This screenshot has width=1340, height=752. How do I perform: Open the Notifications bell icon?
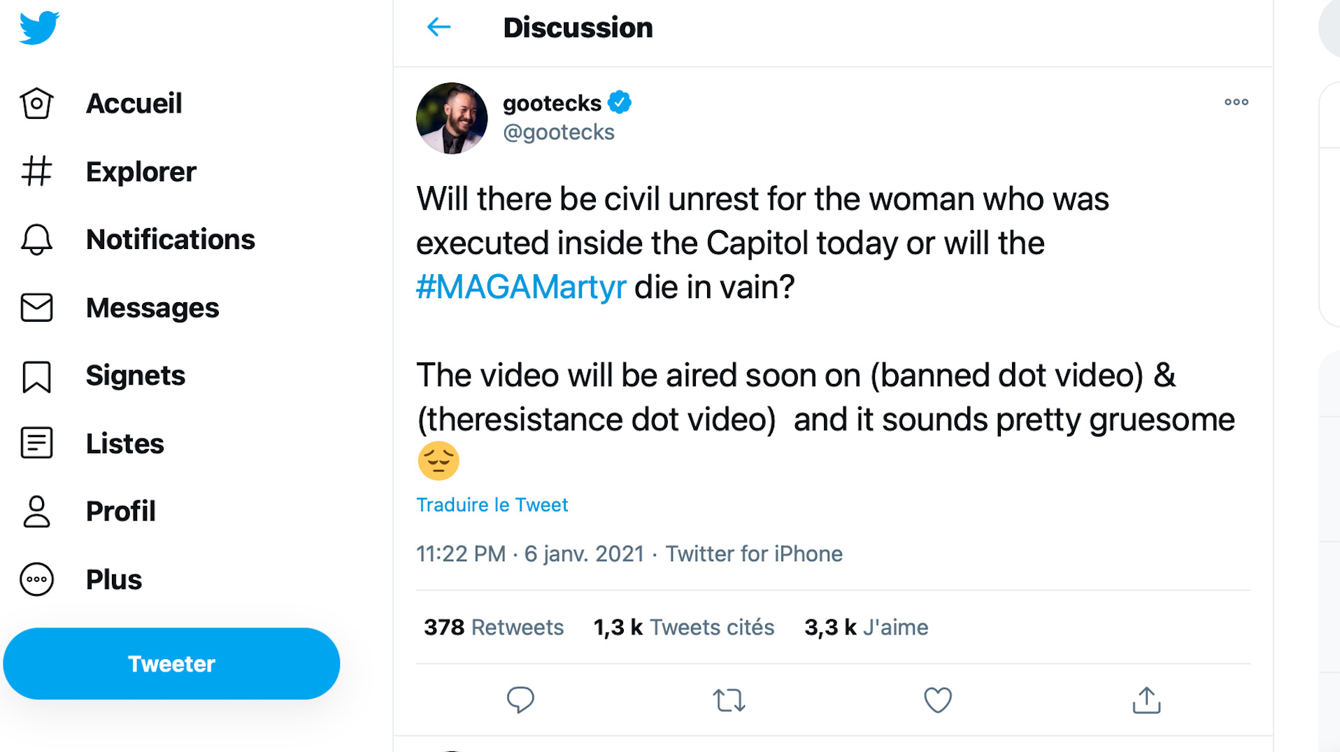click(x=36, y=240)
